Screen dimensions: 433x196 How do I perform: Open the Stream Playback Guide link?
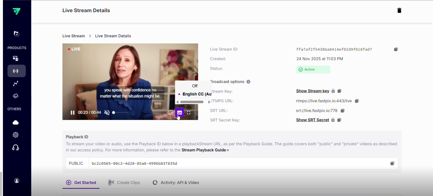pyautogui.click(x=204, y=150)
